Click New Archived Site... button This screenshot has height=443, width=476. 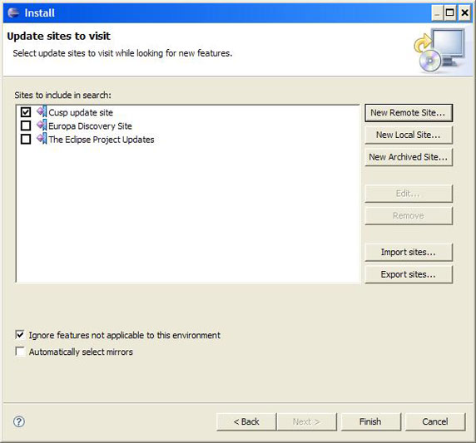409,157
